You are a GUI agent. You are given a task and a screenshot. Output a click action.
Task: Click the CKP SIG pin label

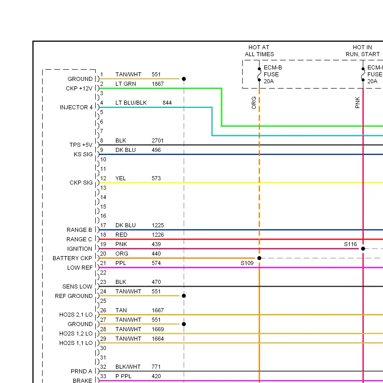pyautogui.click(x=81, y=183)
